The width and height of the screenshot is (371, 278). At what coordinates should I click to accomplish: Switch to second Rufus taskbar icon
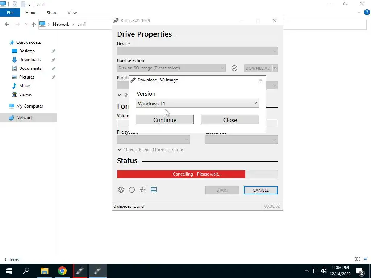point(98,271)
